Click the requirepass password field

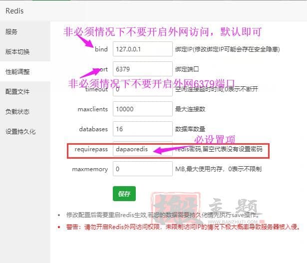(143, 149)
